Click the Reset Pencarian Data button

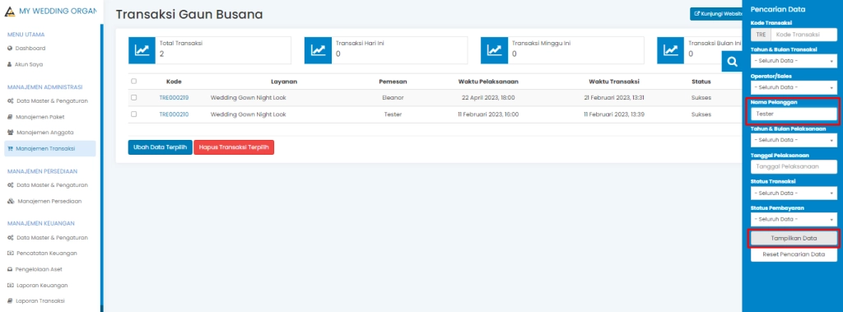(x=794, y=254)
